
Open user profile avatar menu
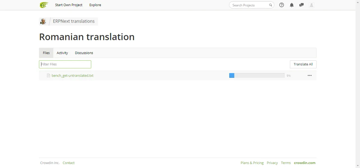pyautogui.click(x=311, y=5)
